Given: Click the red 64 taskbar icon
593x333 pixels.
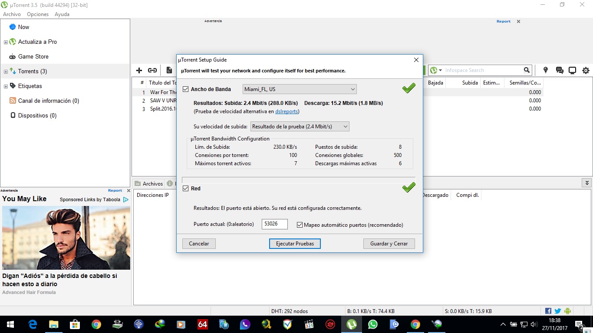Looking at the screenshot, I should [203, 324].
